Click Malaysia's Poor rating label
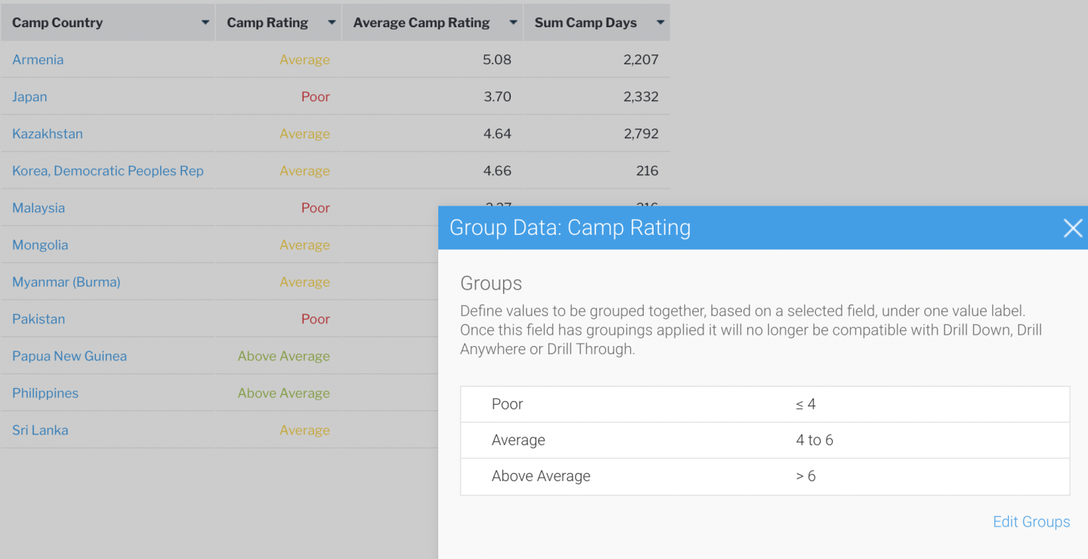Viewport: 1088px width, 559px height. [315, 208]
